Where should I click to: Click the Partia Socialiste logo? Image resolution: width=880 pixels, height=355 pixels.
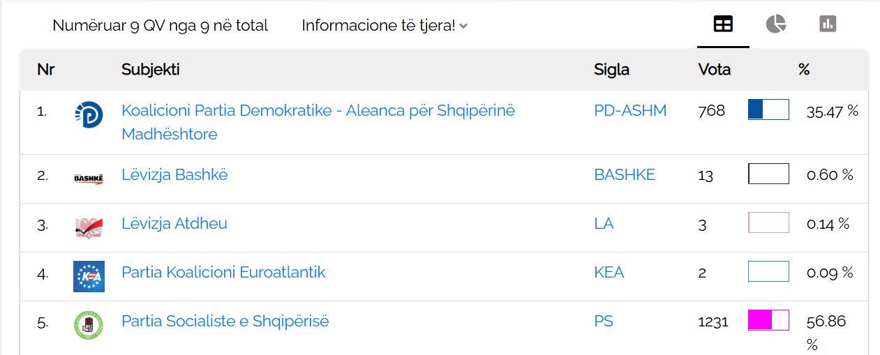click(89, 325)
